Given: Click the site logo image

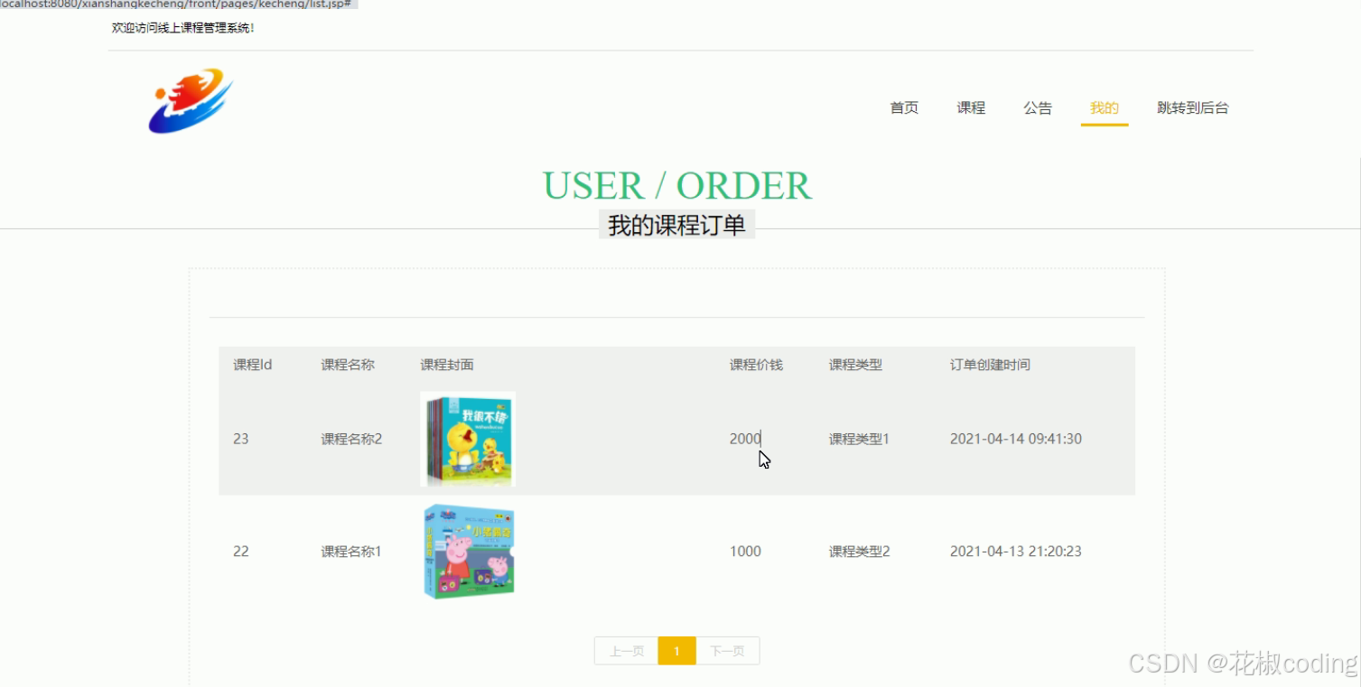Looking at the screenshot, I should (190, 100).
